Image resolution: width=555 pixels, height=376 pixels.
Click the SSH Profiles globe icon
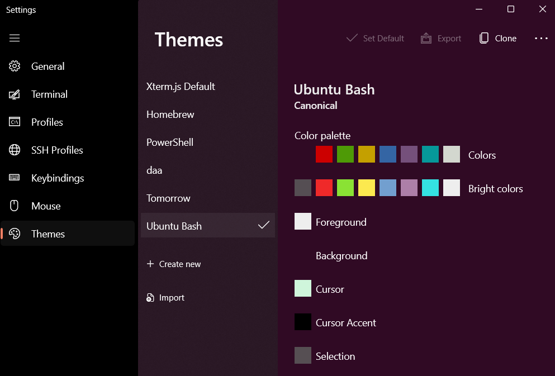[x=15, y=150]
